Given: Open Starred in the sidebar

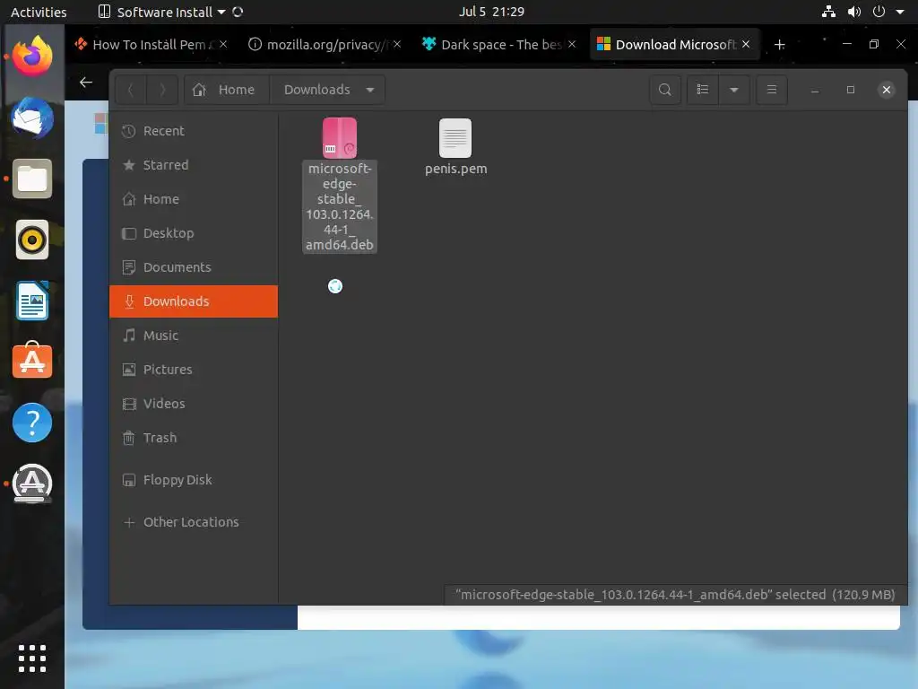Looking at the screenshot, I should tap(194, 165).
